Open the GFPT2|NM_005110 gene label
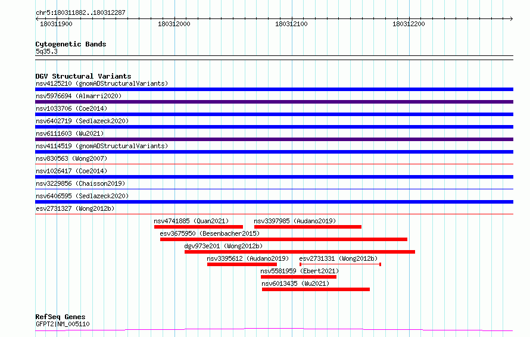Image resolution: width=530 pixels, height=337 pixels. point(63,324)
